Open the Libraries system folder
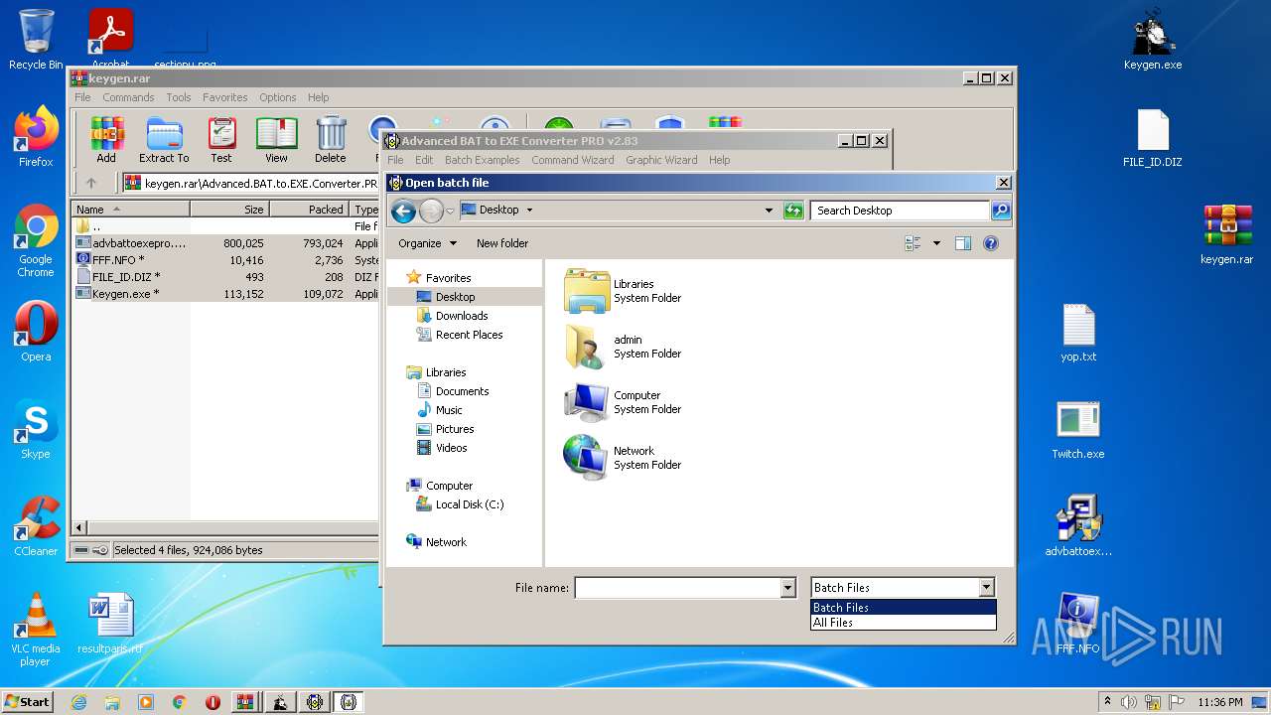 pos(623,291)
